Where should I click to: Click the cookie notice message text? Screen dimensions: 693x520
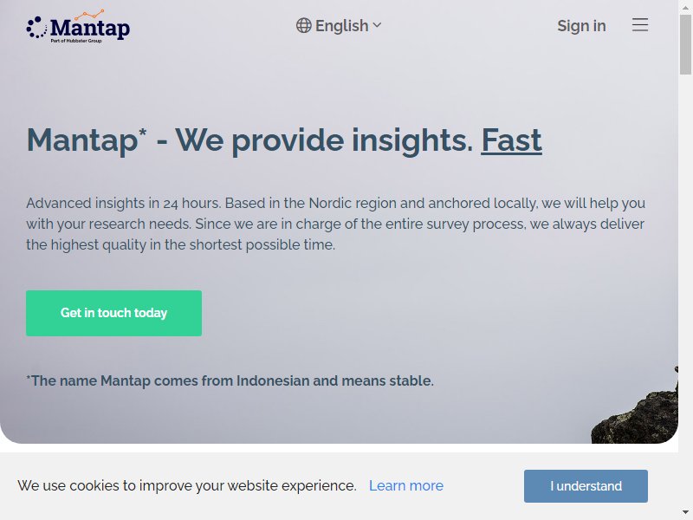pyautogui.click(x=187, y=485)
